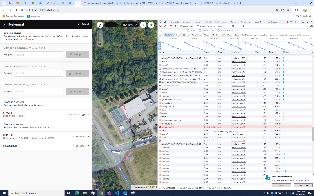Click the Refresh button in the Deployment header
Viewport: 314px width, 196px height.
(x=84, y=24)
